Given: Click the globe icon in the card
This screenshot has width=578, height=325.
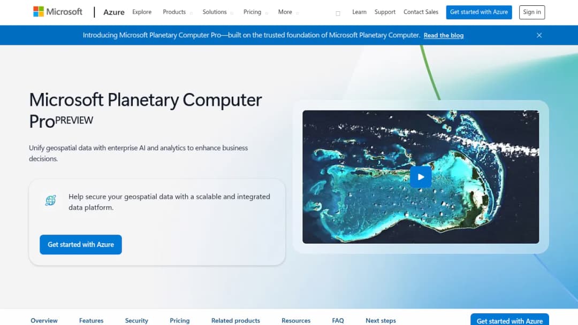Looking at the screenshot, I should point(50,200).
